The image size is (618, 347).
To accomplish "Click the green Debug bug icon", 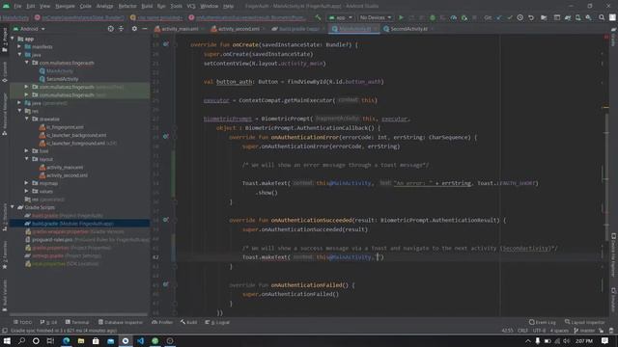I will 433,17.
